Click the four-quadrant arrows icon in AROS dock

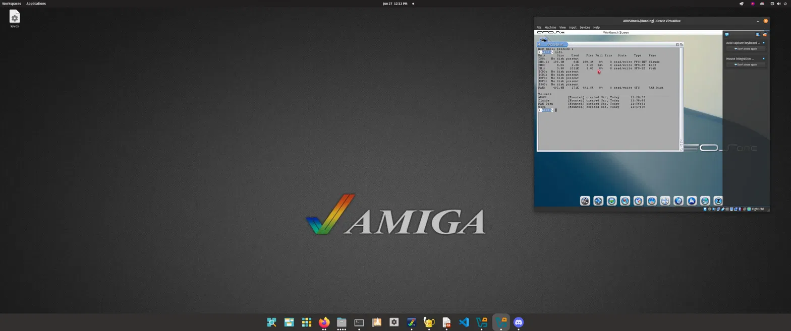[665, 201]
